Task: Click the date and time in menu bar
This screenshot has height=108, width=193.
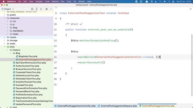Action: click(x=184, y=1)
